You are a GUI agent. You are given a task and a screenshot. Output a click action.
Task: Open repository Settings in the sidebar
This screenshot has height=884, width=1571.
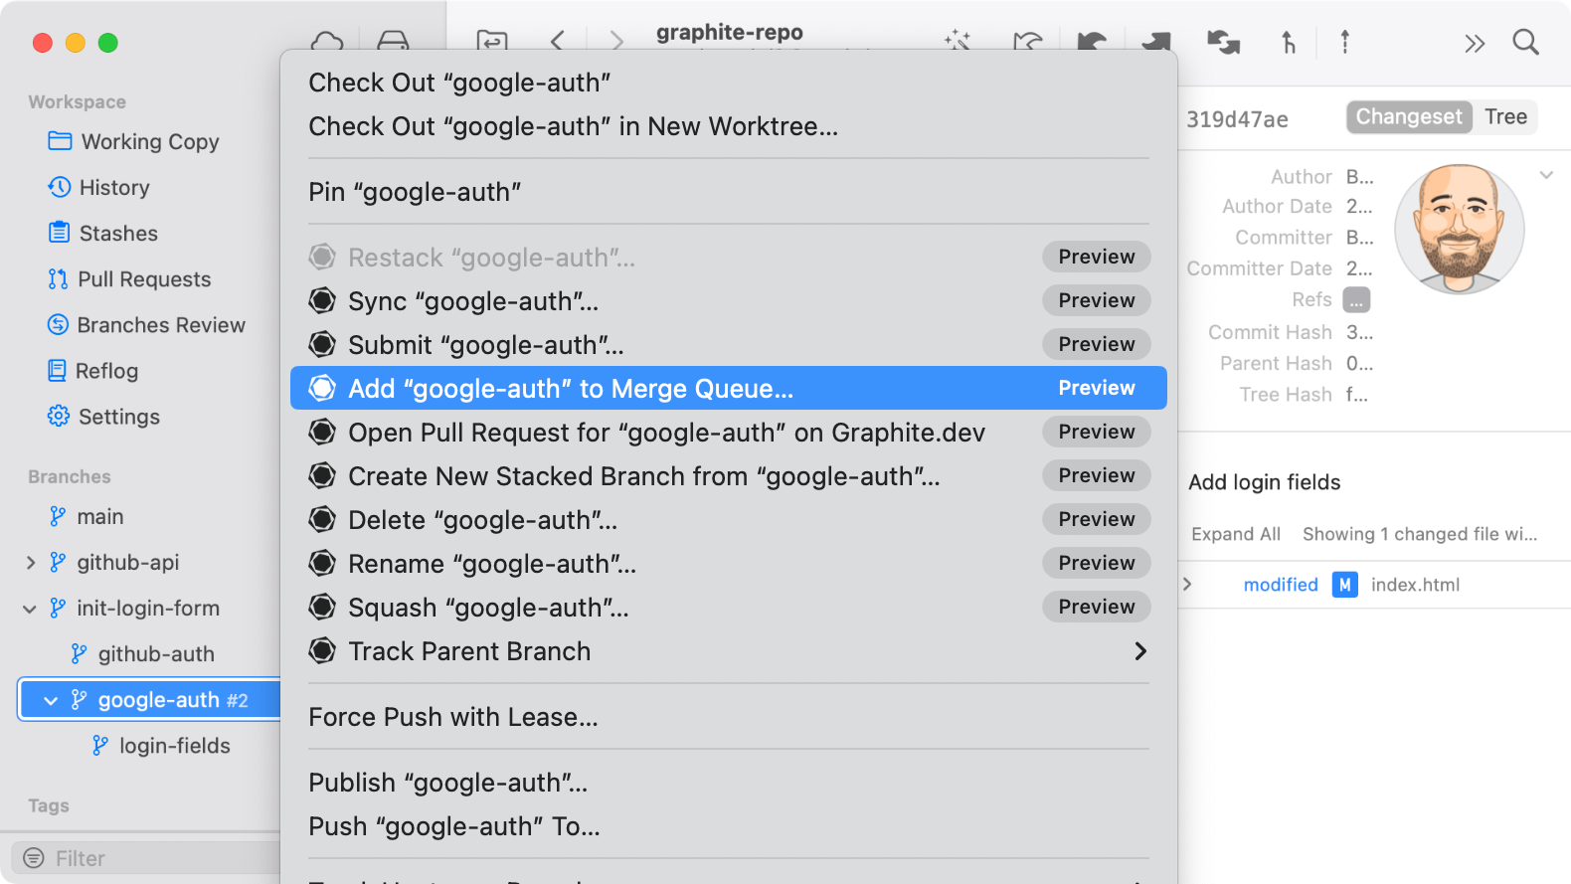click(x=118, y=417)
